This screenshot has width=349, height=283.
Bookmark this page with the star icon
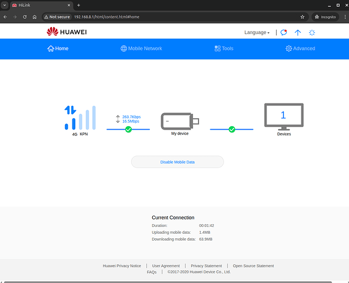coord(303,17)
